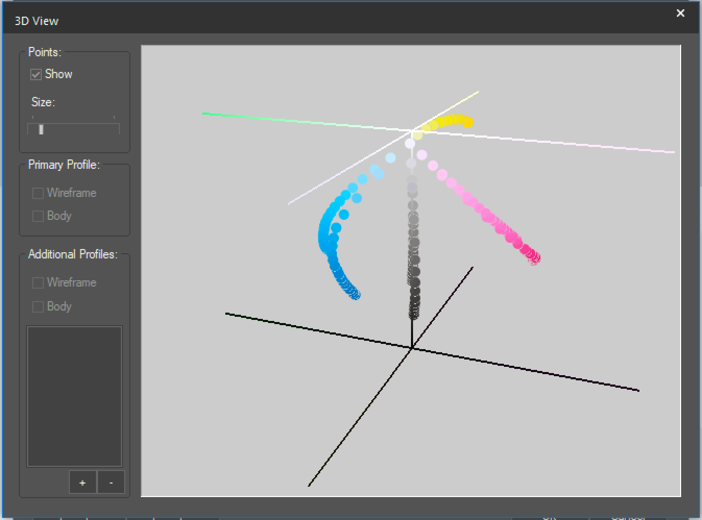Screen dimensions: 702x520
Task: Click the Size label
Action: (43, 102)
